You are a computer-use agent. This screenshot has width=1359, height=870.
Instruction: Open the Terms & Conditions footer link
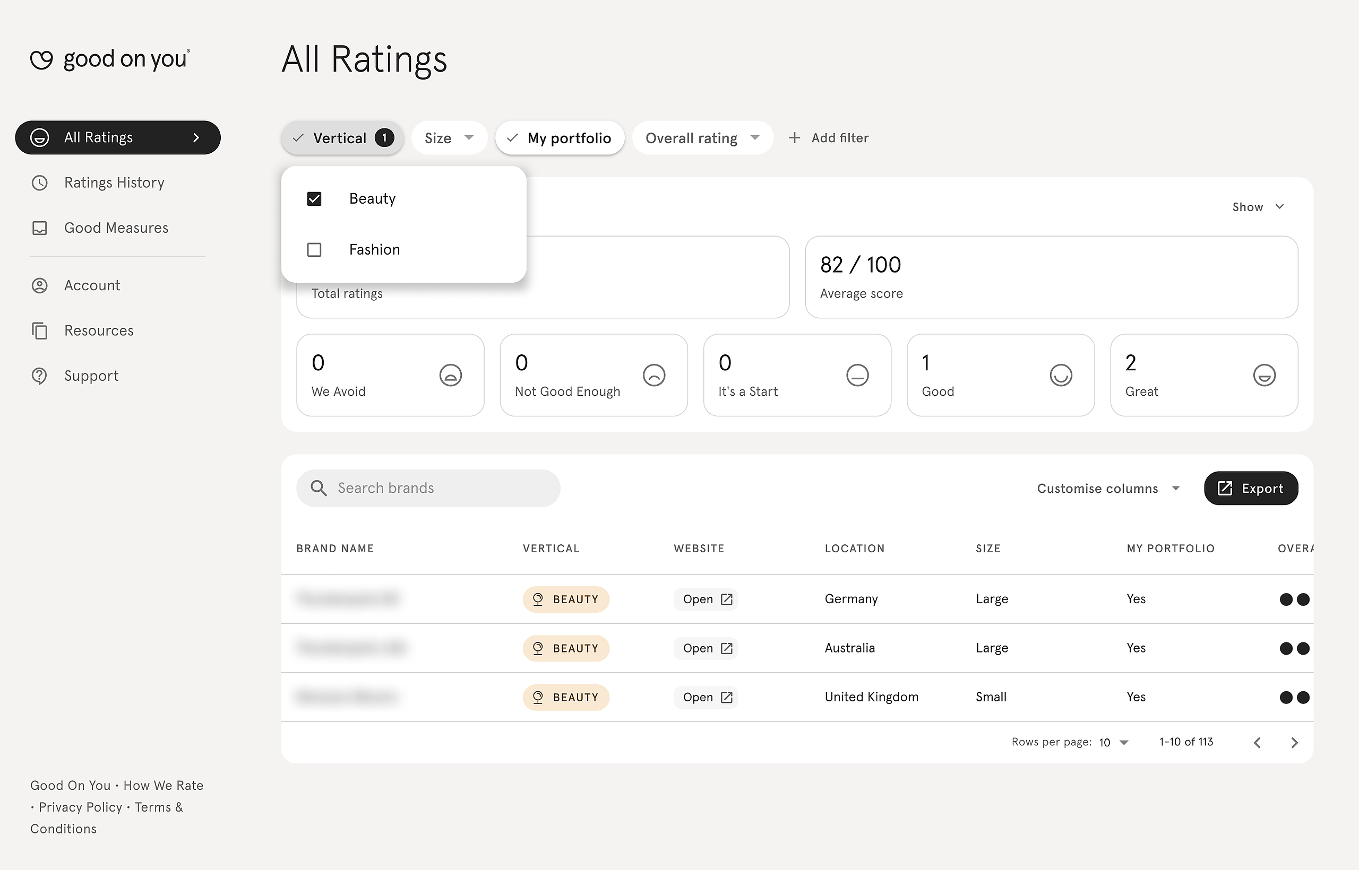coord(106,818)
